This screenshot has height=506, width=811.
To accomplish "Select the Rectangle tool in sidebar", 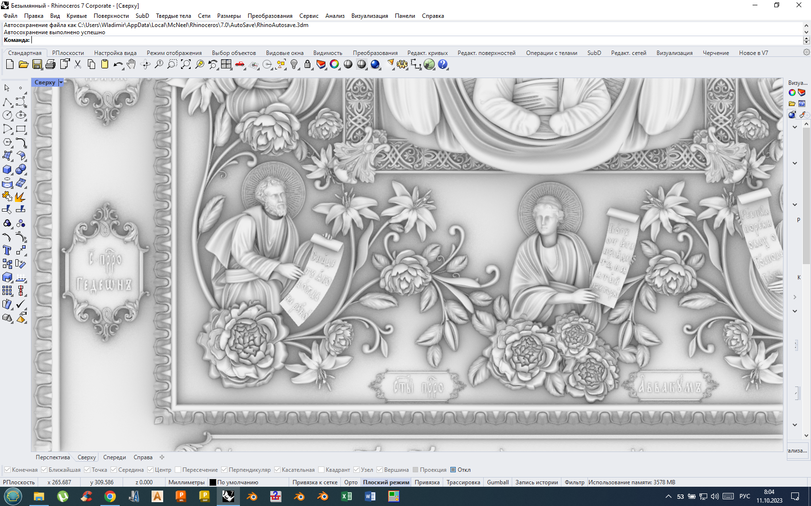I will [21, 129].
